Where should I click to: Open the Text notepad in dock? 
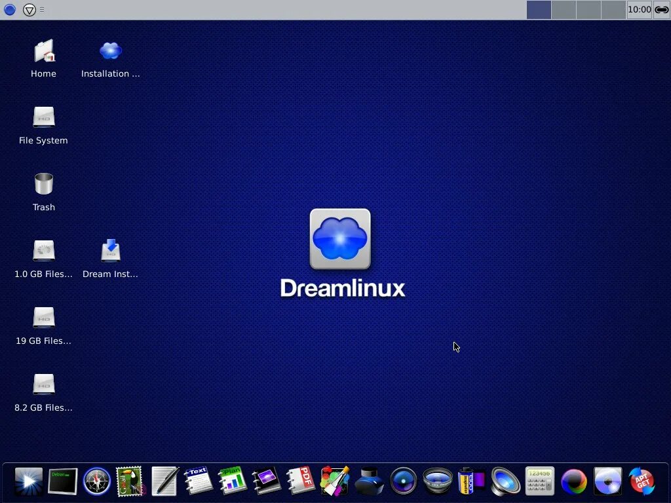[198, 481]
